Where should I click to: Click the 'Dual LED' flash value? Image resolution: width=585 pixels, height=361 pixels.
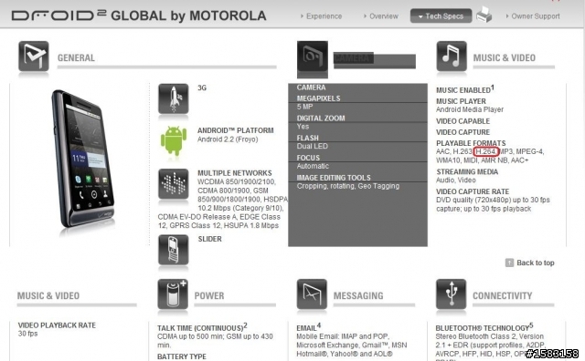(313, 146)
